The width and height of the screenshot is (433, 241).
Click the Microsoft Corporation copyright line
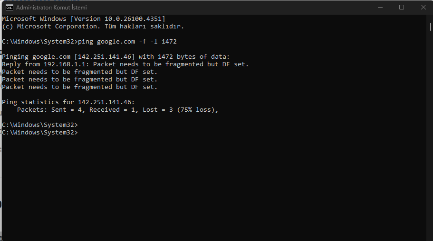93,27
